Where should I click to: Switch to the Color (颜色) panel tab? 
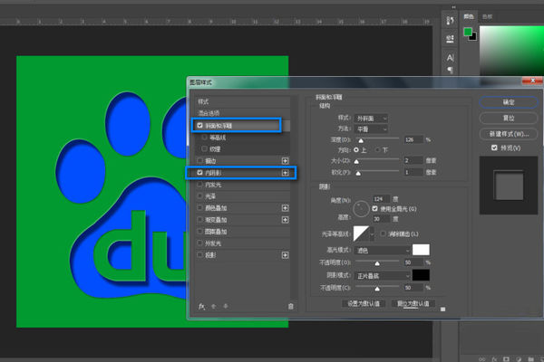[x=469, y=16]
